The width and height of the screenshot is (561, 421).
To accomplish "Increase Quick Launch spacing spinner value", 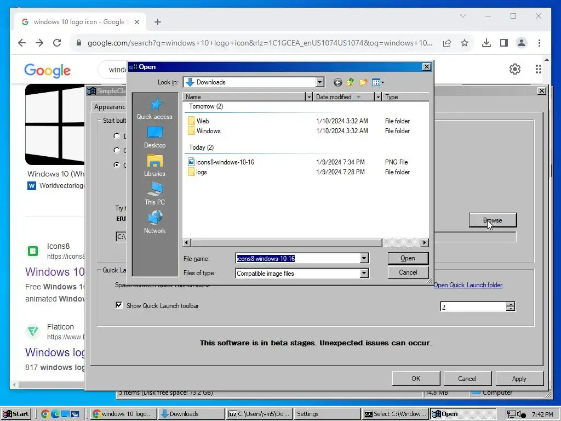I will [511, 304].
